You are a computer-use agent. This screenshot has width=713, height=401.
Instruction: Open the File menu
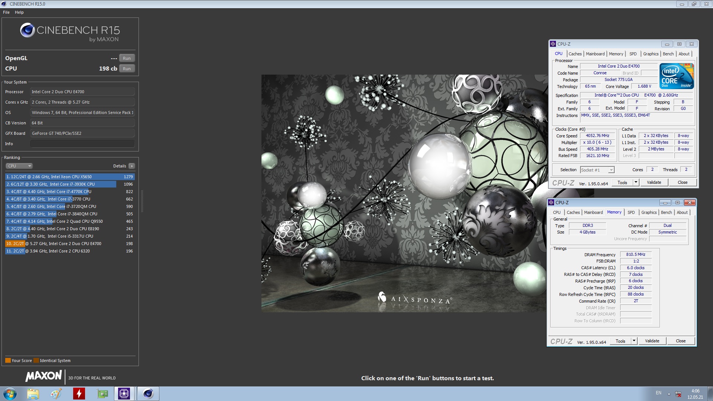[6, 12]
